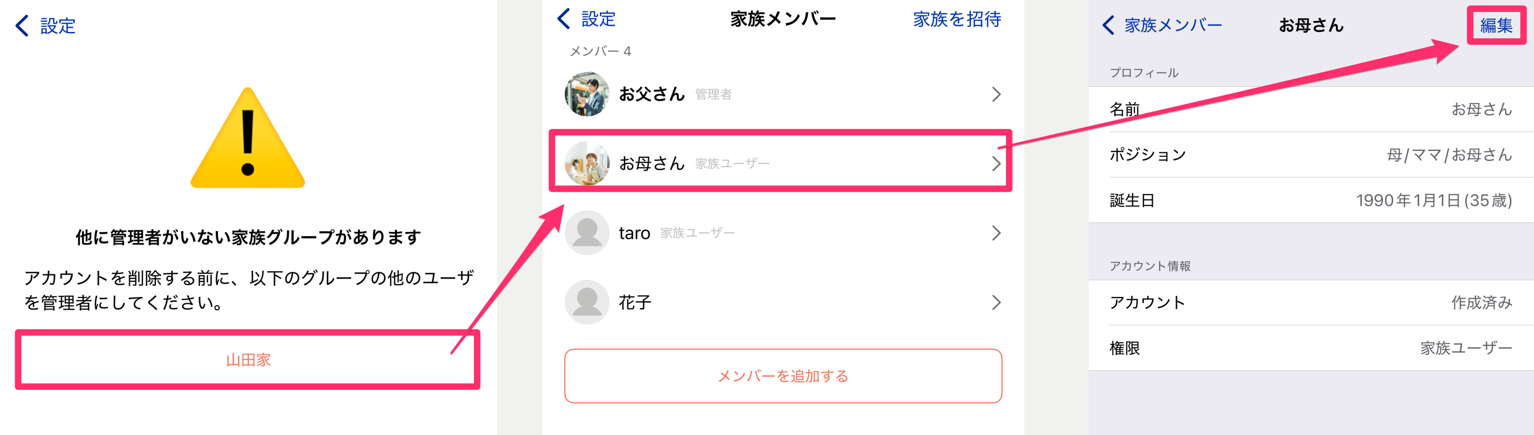Expand お父さん row chevron
The height and width of the screenshot is (435, 1534).
coord(995,94)
